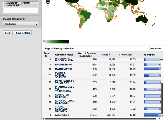The width and height of the screenshot is (164, 120).
Task: Click the vertical scrollbar thumb of the table
Action: pos(162,98)
